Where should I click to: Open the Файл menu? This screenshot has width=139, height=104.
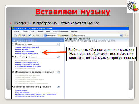pos(17,31)
